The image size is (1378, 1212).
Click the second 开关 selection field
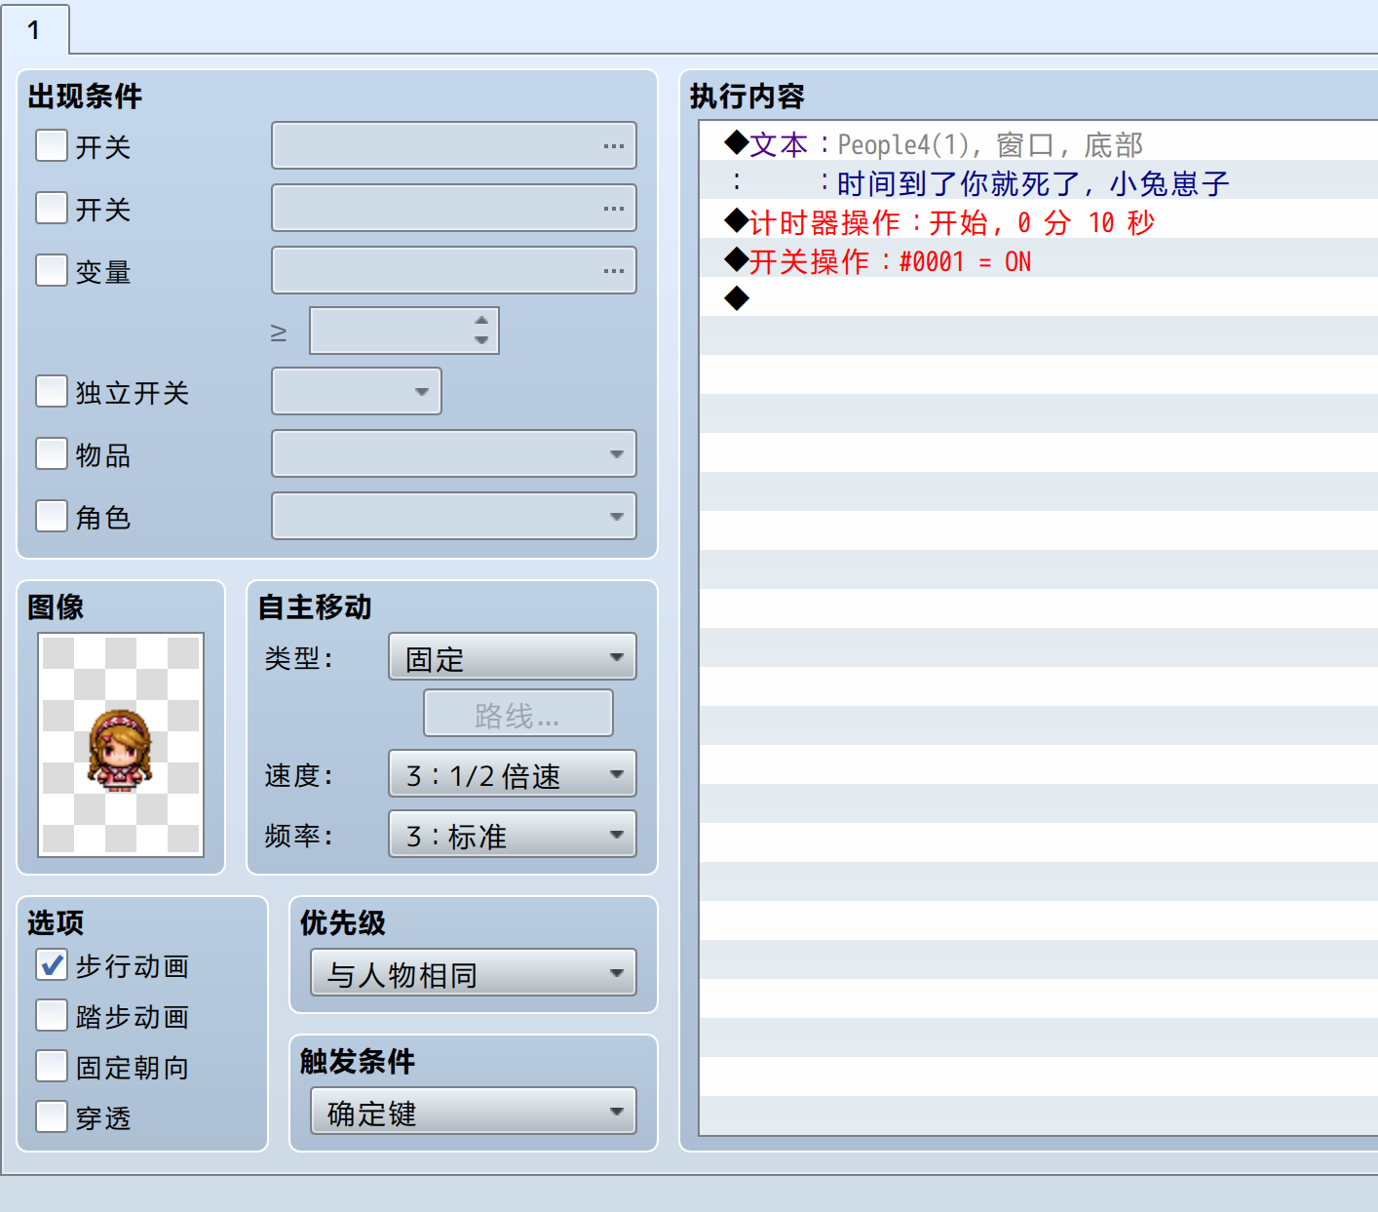click(x=454, y=208)
